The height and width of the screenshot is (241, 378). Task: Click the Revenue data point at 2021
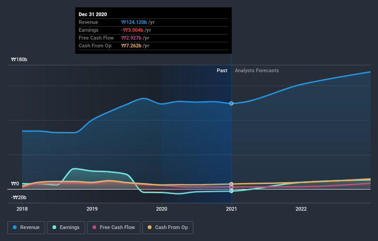tap(231, 103)
